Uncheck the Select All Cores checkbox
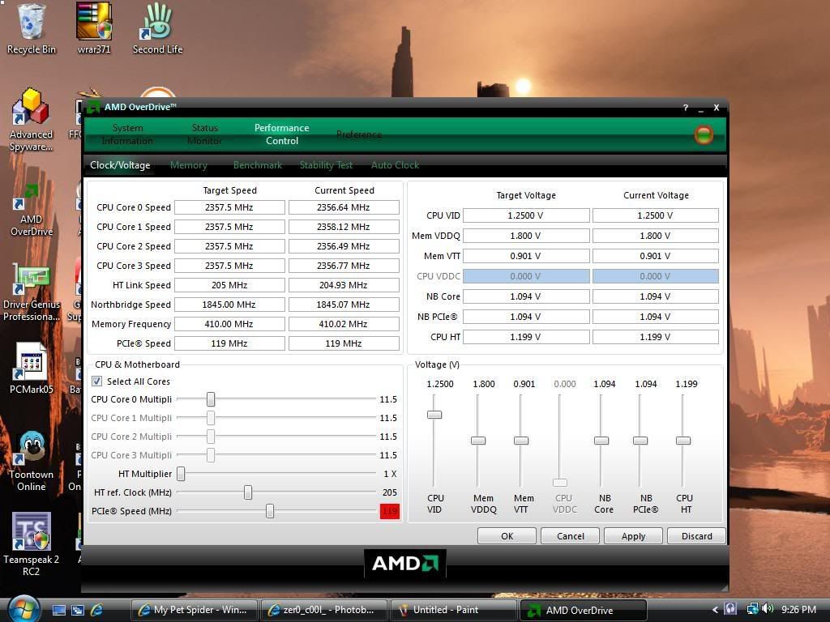The width and height of the screenshot is (830, 622). click(x=97, y=381)
